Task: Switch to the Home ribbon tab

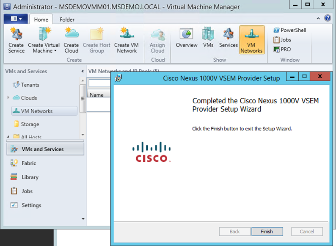Action: (x=41, y=19)
